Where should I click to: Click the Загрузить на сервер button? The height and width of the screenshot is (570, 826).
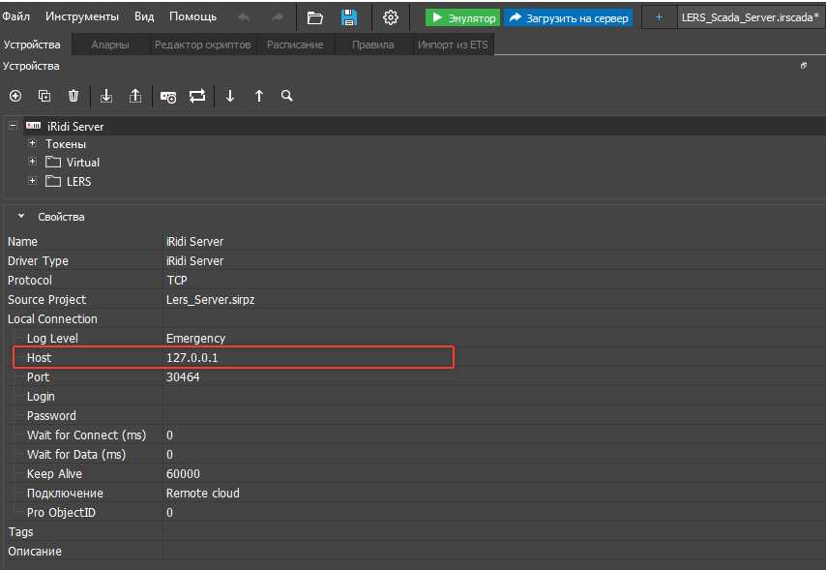point(568,17)
